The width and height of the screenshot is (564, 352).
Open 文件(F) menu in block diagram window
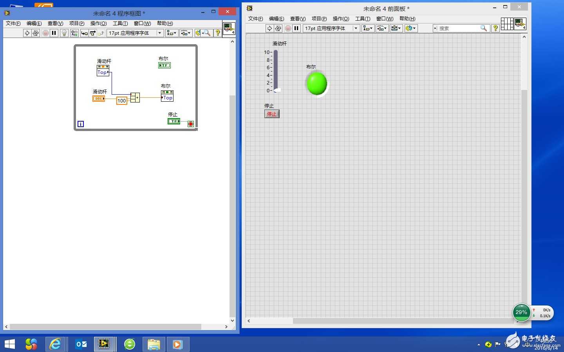[13, 23]
